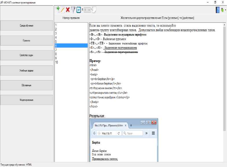Select rule number 2 in the list
The height and width of the screenshot is (167, 227).
pos(71,29)
